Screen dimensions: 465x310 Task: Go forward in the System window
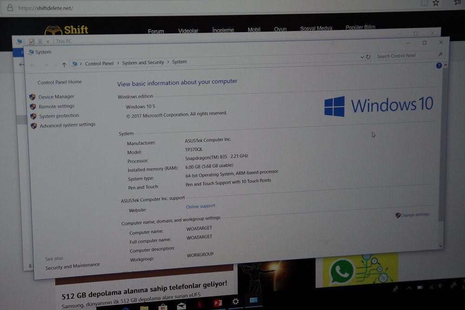(46, 65)
